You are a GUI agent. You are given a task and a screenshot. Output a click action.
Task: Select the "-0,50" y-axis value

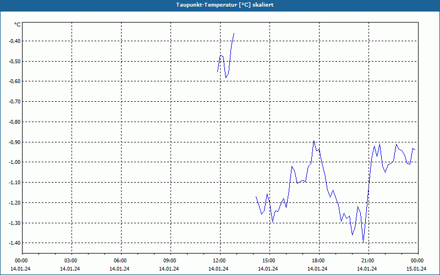click(x=14, y=62)
